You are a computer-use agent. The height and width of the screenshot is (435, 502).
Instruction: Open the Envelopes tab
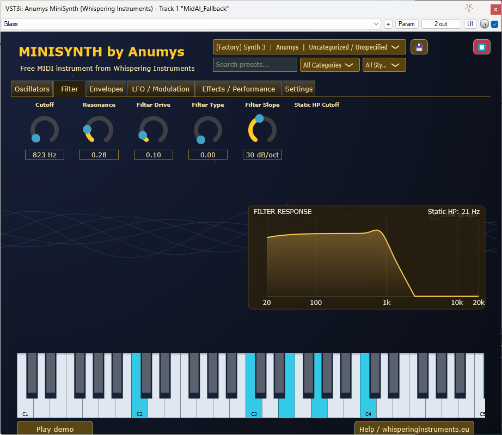pyautogui.click(x=106, y=89)
